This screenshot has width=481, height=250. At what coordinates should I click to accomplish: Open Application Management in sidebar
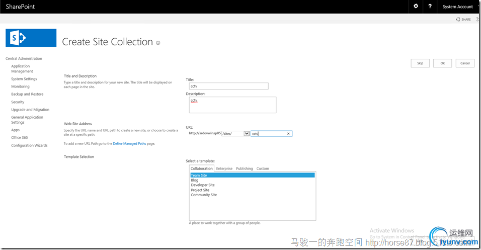point(22,69)
